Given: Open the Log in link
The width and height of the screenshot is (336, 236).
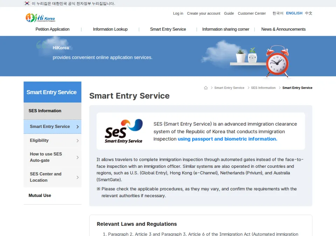Looking at the screenshot, I should tap(178, 13).
